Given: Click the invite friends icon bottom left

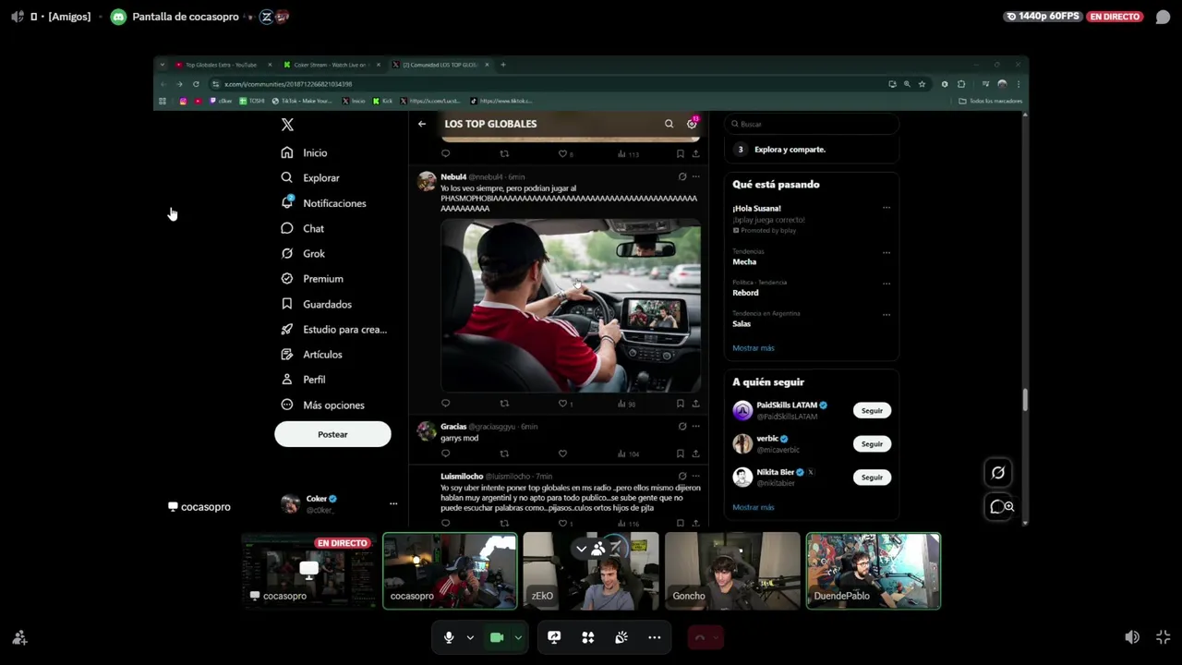Looking at the screenshot, I should [x=19, y=637].
